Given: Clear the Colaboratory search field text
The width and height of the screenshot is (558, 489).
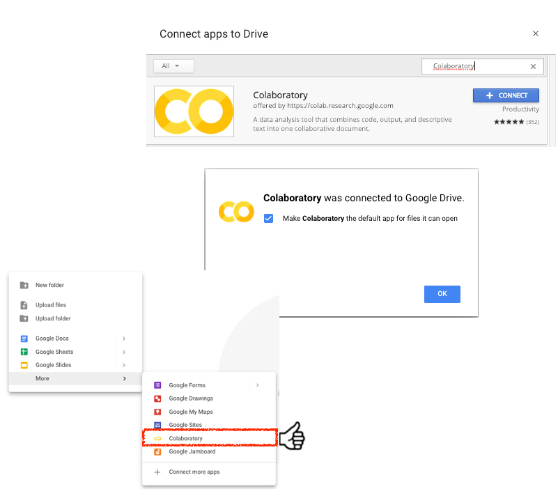Looking at the screenshot, I should coord(533,67).
